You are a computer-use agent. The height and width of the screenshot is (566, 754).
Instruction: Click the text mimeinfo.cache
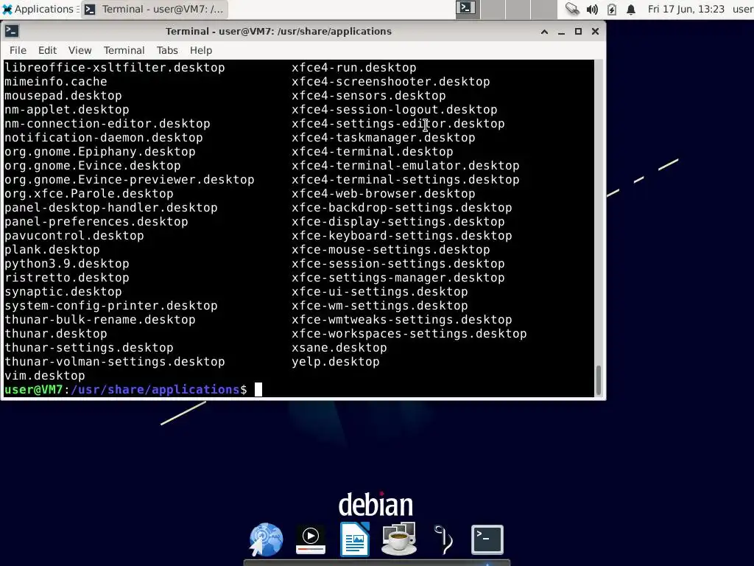pyautogui.click(x=56, y=81)
